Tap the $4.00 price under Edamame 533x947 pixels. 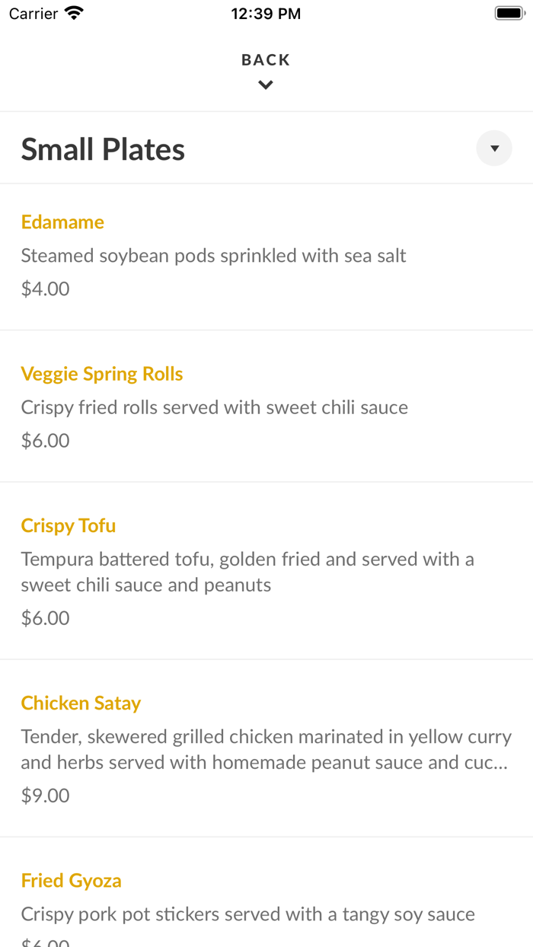pyautogui.click(x=45, y=288)
